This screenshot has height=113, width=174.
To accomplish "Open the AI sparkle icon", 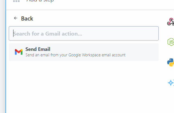I will tap(171, 82).
